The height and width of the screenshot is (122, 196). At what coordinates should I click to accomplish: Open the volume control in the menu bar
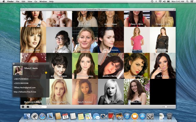coord(164,2)
